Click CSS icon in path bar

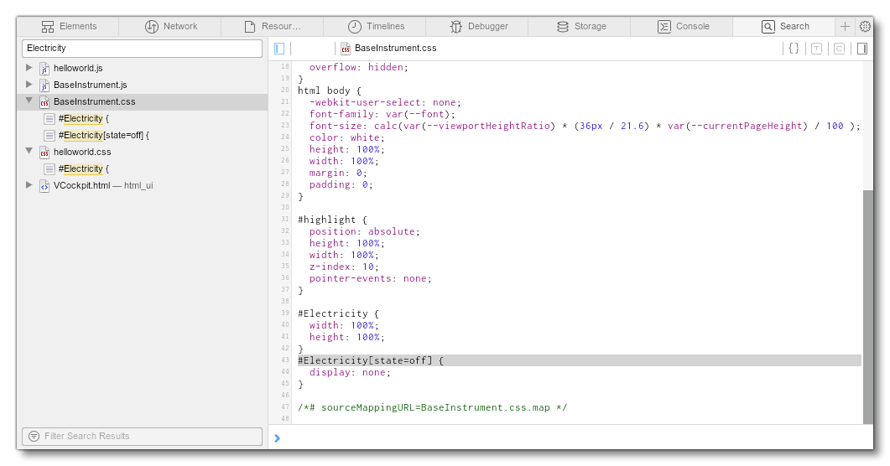tap(345, 48)
